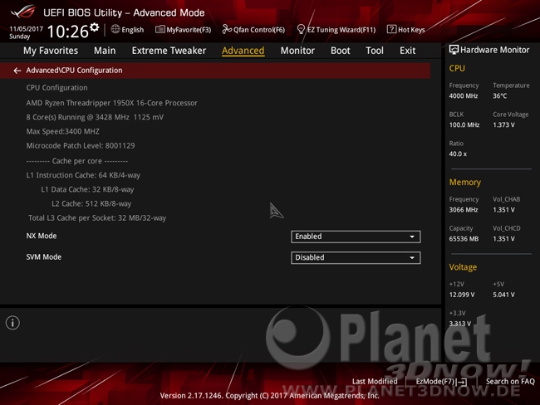Open the Main tab
This screenshot has width=540, height=405.
pyautogui.click(x=105, y=51)
